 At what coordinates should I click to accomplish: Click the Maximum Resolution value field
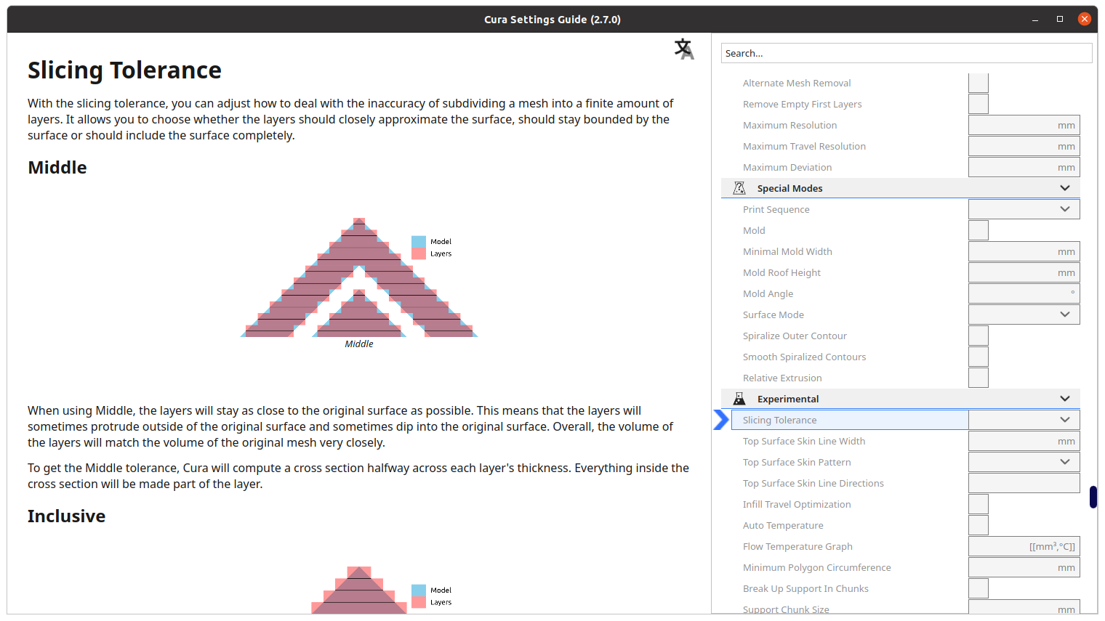point(1024,125)
